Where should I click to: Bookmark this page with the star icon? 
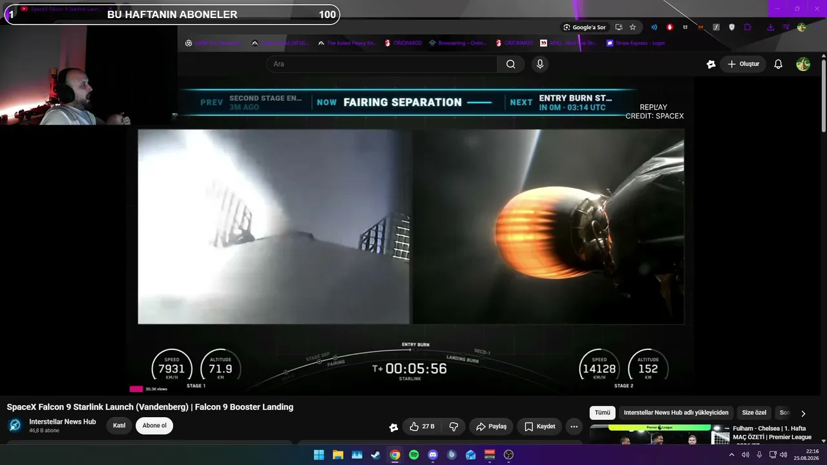point(633,27)
